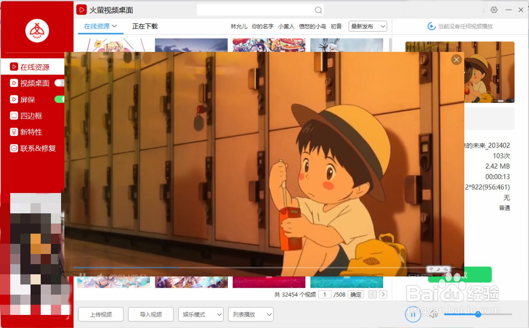Click the playback status icon beside 当前没有任何视频播放
The width and height of the screenshot is (529, 328).
(432, 26)
